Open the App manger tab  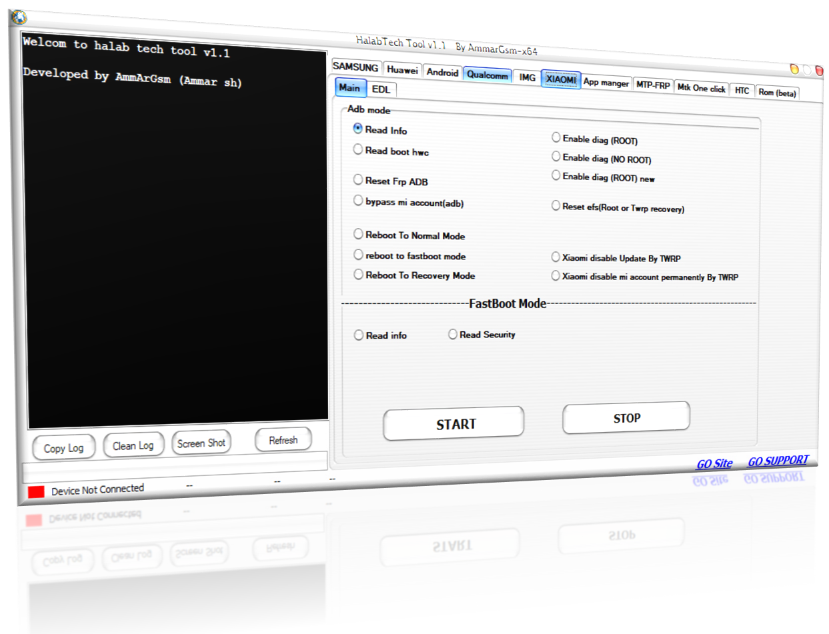point(606,83)
